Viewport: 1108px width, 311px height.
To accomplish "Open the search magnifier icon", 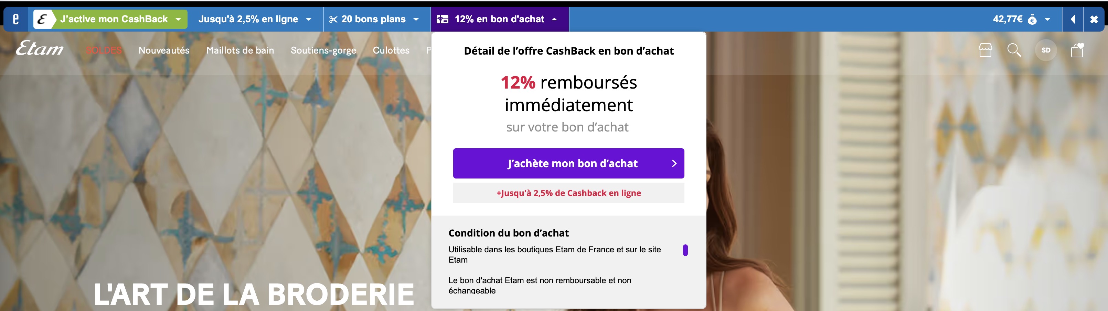I will (x=1014, y=50).
